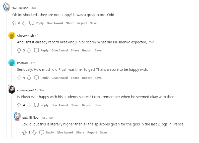Open kedfrad's username profile link
The height and width of the screenshot is (143, 199).
[22, 63]
